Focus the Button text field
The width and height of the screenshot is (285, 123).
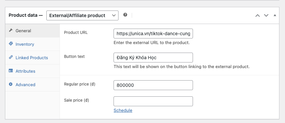(x=153, y=58)
